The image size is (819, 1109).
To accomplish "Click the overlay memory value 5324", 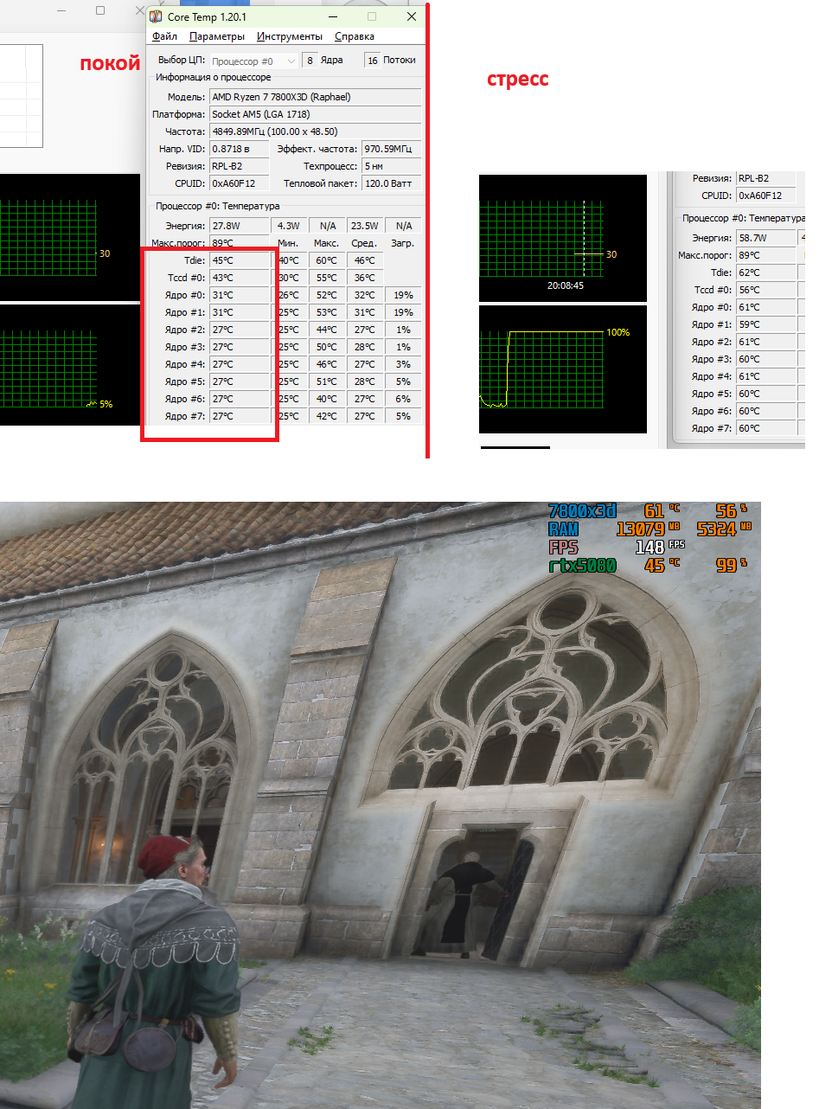I will 717,529.
